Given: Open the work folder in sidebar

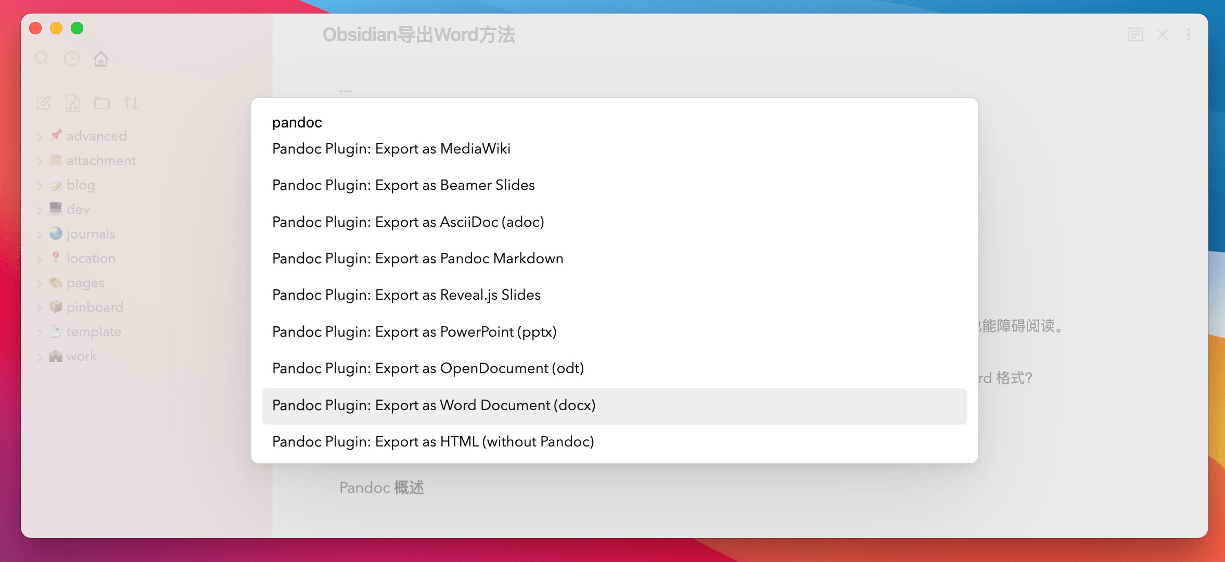Looking at the screenshot, I should point(82,356).
